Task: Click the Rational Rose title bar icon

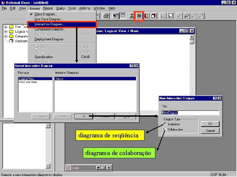Action: click(x=3, y=3)
